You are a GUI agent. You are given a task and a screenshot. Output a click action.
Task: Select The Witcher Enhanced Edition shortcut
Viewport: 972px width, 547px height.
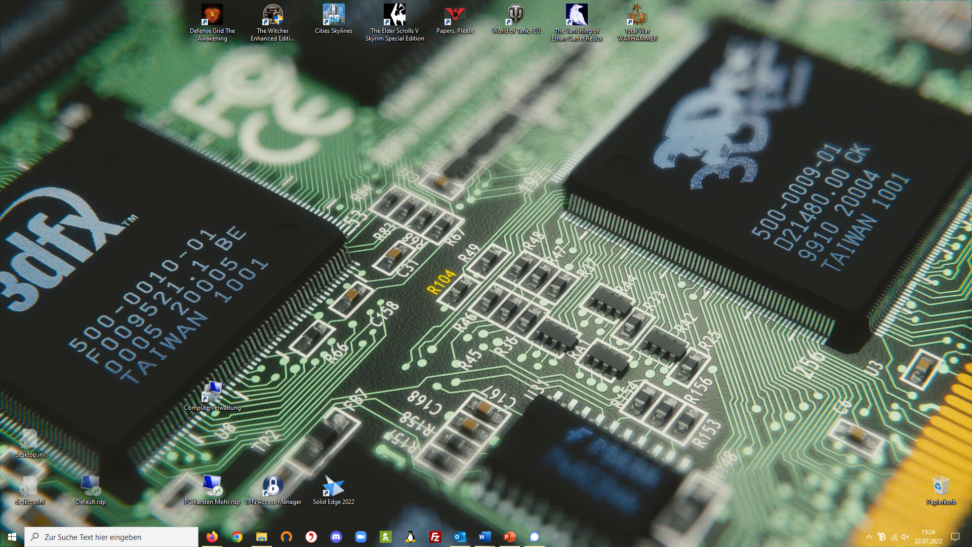coord(272,23)
